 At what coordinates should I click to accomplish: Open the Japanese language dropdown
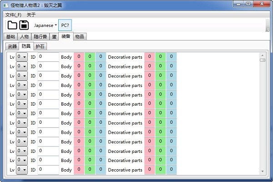45,25
